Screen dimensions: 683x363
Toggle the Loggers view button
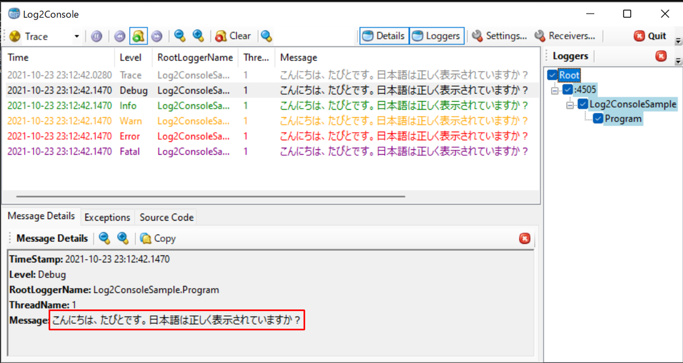[x=437, y=35]
